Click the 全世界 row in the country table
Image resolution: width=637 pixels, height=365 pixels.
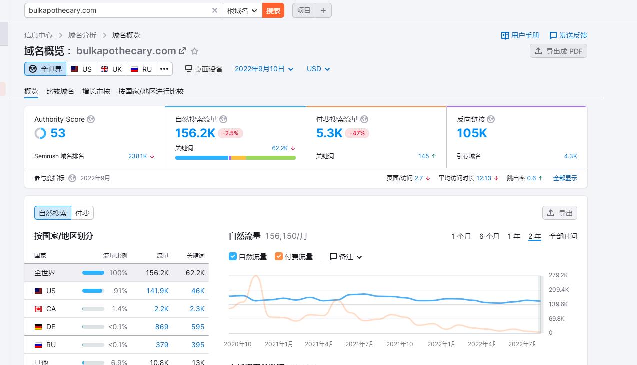(116, 273)
